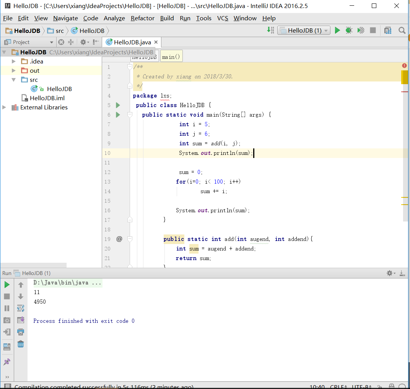This screenshot has width=410, height=389.
Task: Clear all console output trash icon
Action: 21,344
